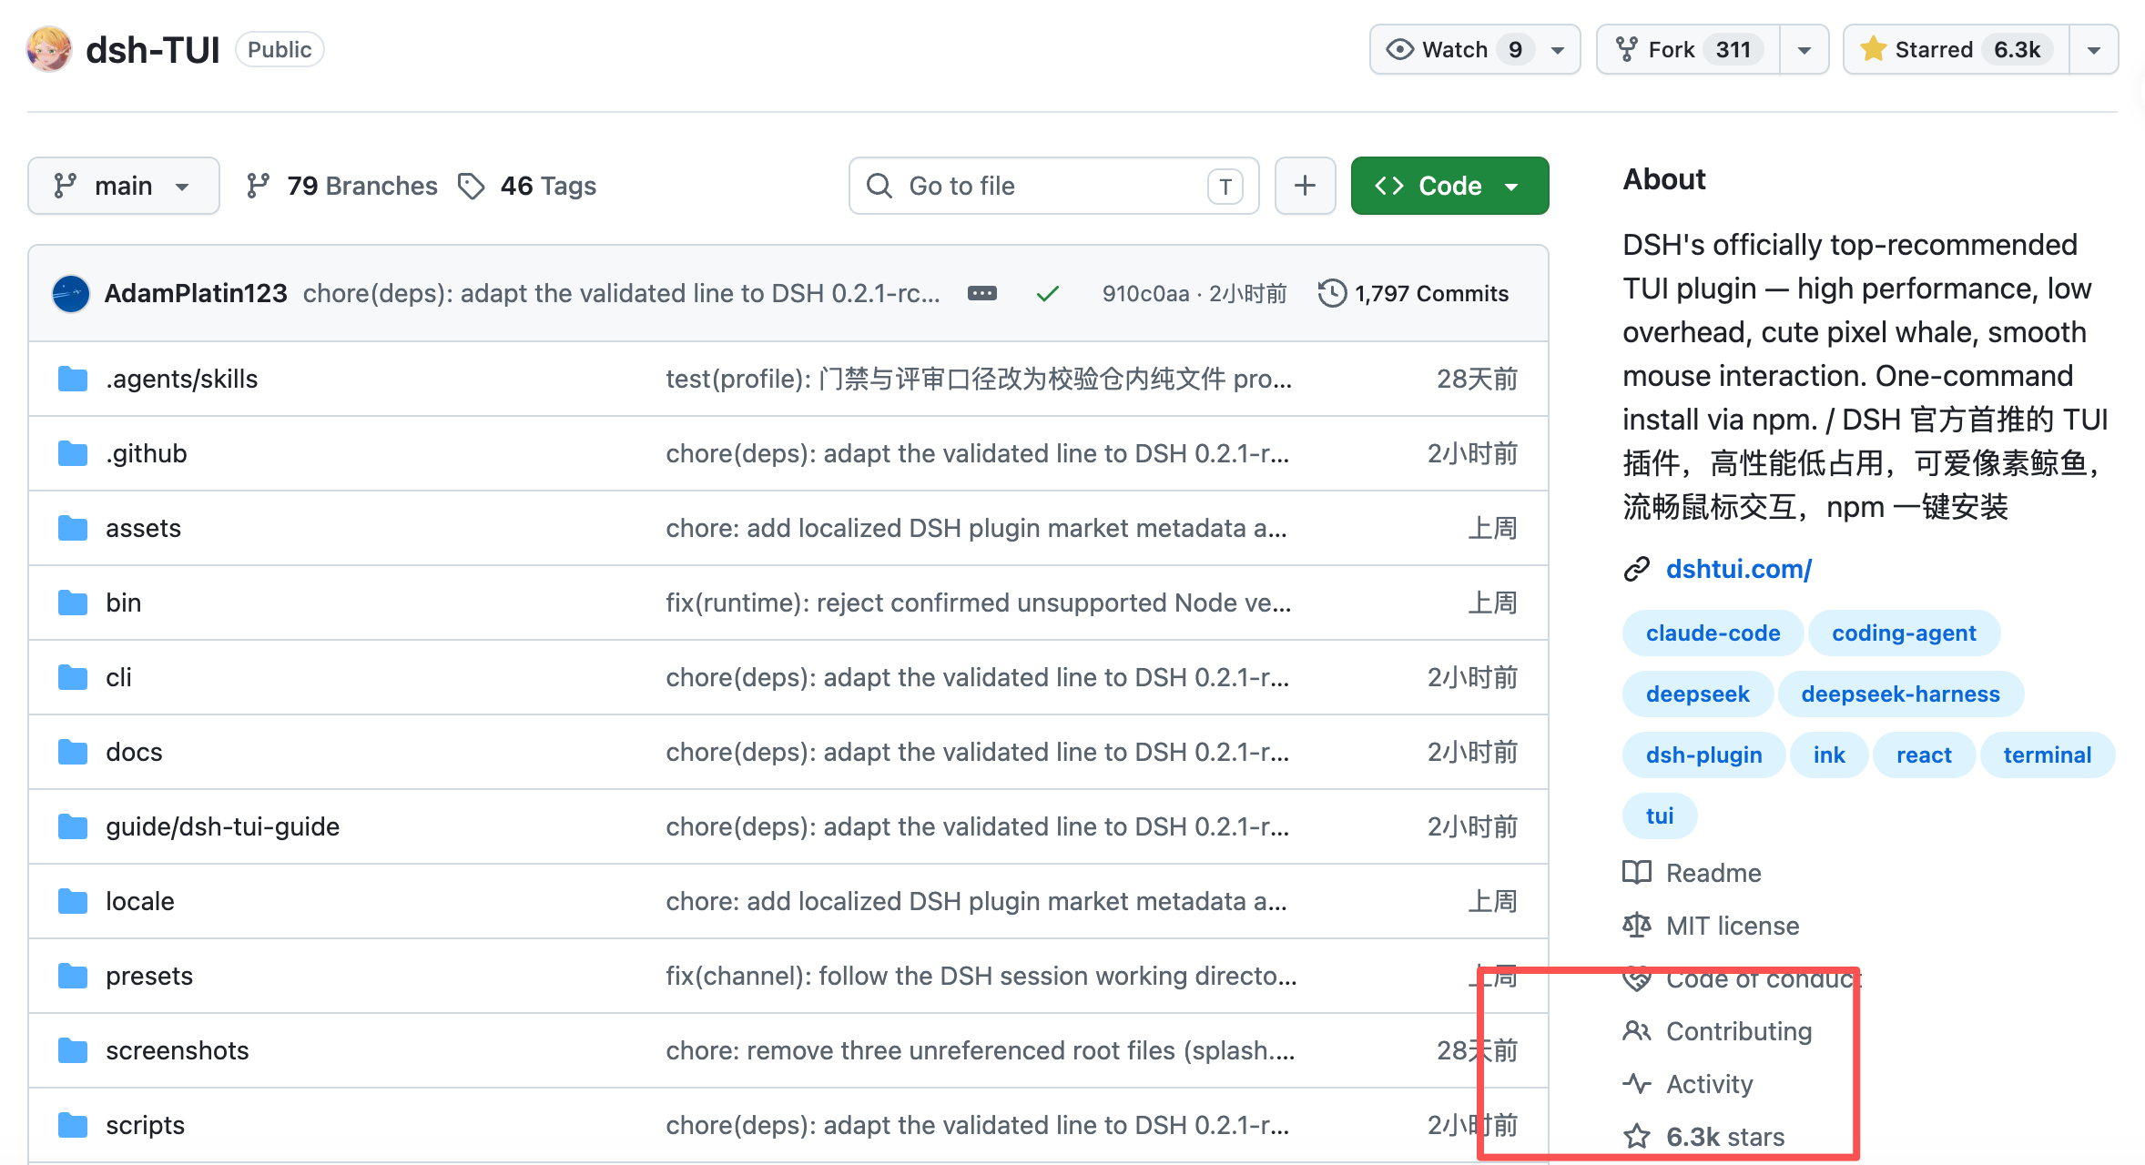Fork the repository with Fork 311 button
The image size is (2145, 1165).
[x=1688, y=49]
